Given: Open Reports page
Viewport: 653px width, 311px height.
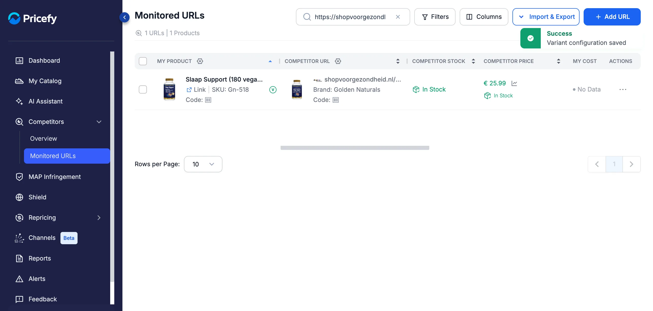Looking at the screenshot, I should [x=40, y=258].
